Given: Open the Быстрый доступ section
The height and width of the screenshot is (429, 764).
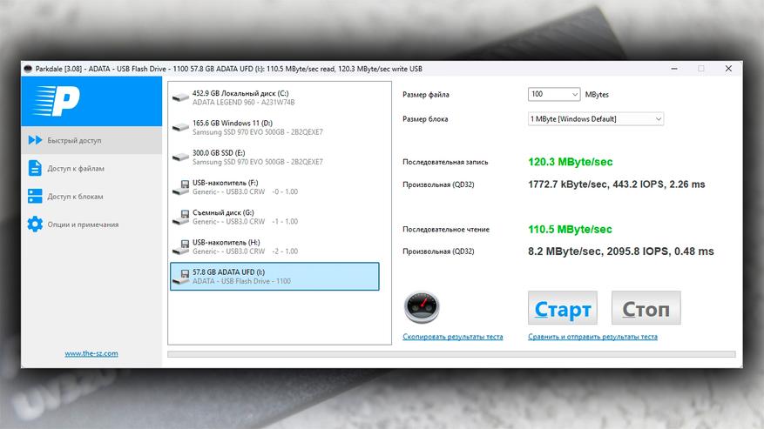Looking at the screenshot, I should pos(91,140).
